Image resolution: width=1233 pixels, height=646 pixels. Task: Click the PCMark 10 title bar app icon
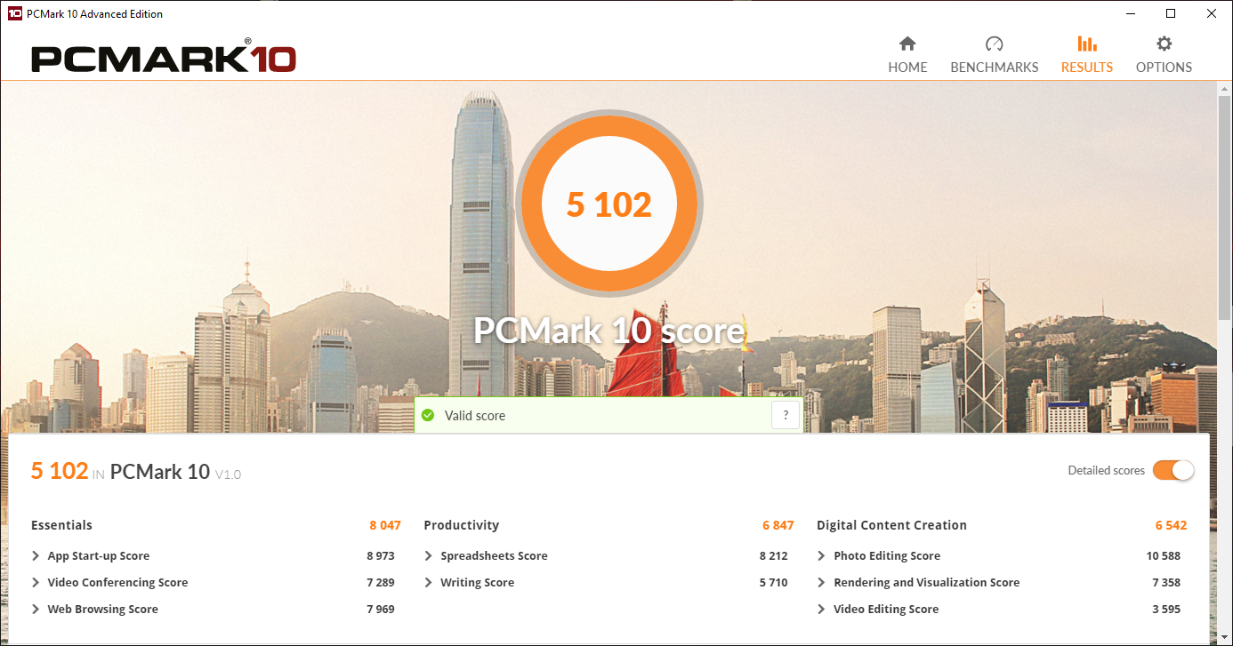[14, 13]
